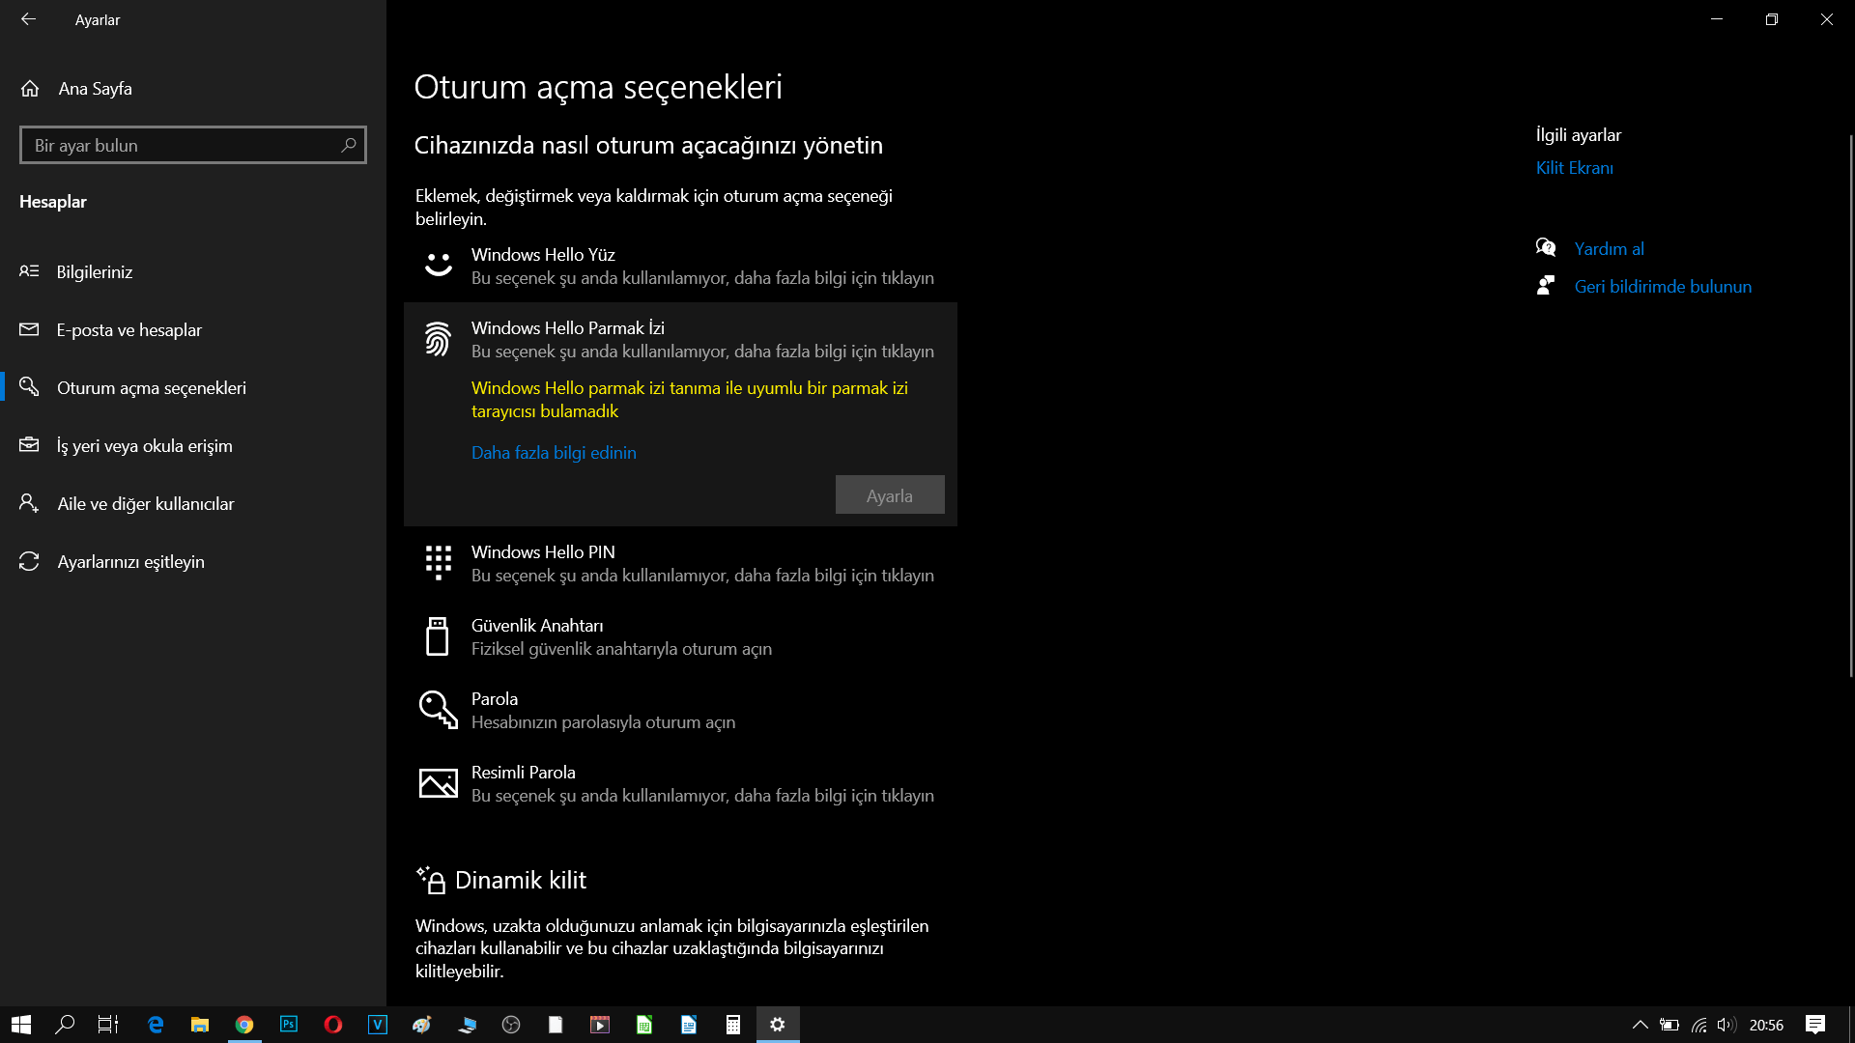Click the back arrow in Ayarlar
The width and height of the screenshot is (1855, 1043).
28,19
